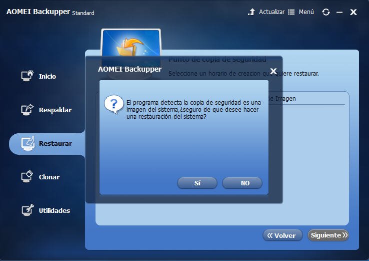
Task: Click the Restaurar restore icon
Action: tap(28, 143)
